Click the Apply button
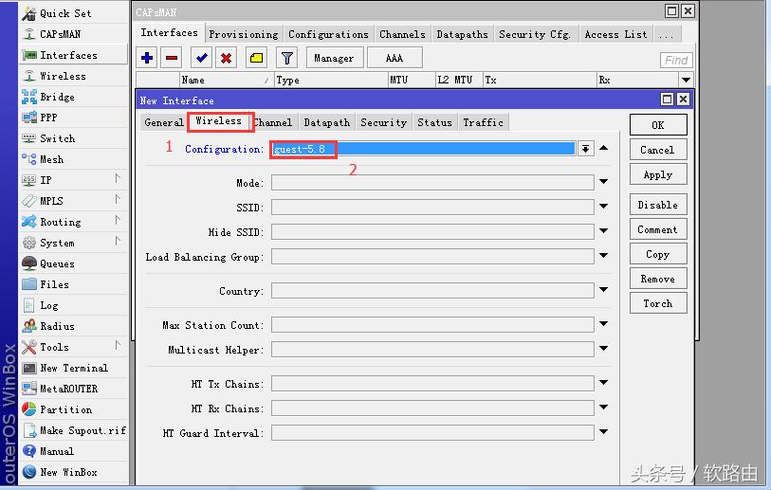Image resolution: width=771 pixels, height=490 pixels. pyautogui.click(x=658, y=174)
